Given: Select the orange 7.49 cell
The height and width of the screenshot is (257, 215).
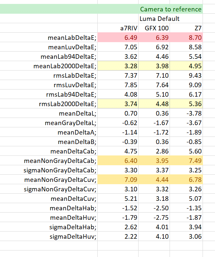Looking at the screenshot, I should click(x=186, y=161).
